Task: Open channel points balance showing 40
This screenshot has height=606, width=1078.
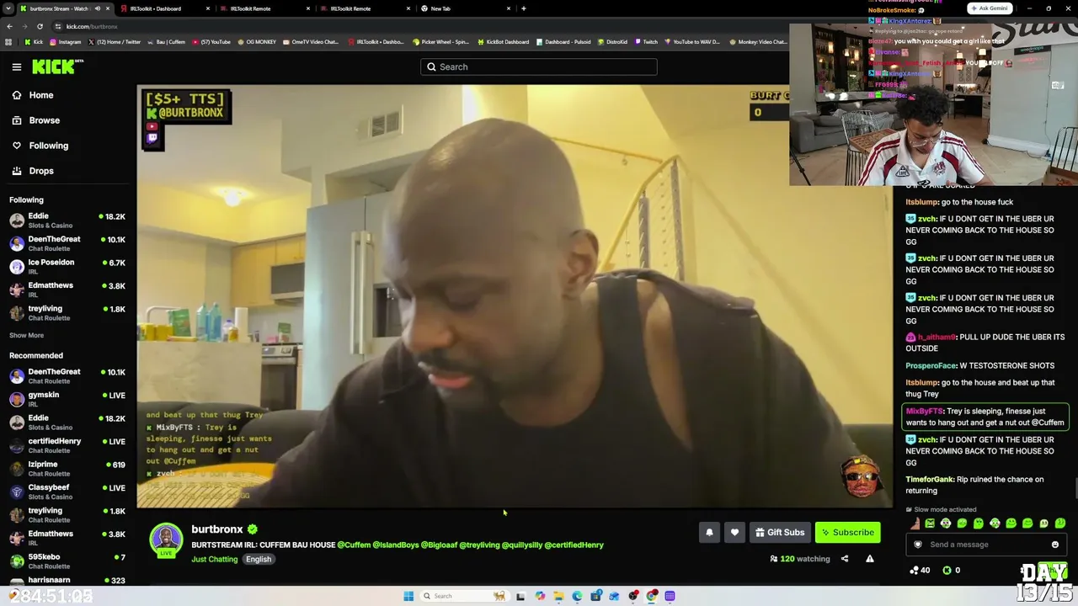Action: tap(919, 571)
